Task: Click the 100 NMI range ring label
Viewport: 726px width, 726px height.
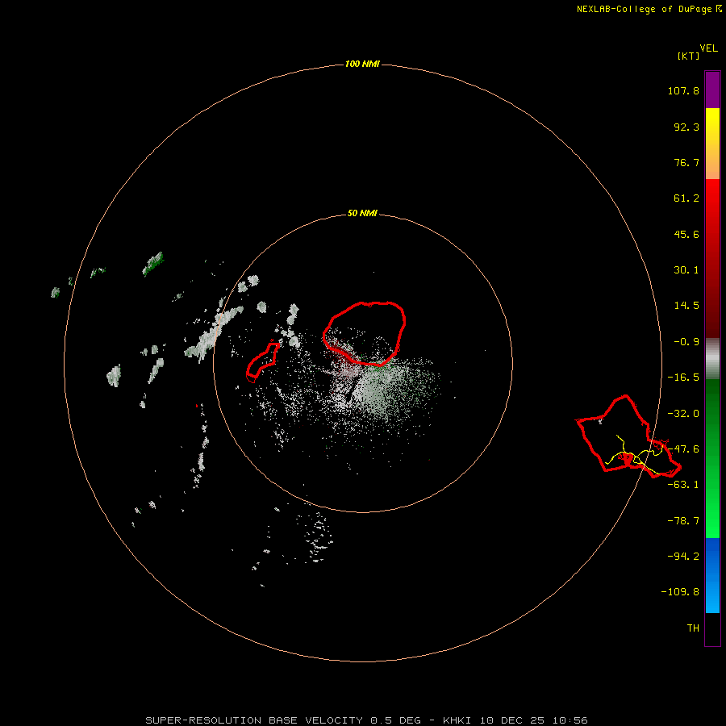Action: point(362,64)
